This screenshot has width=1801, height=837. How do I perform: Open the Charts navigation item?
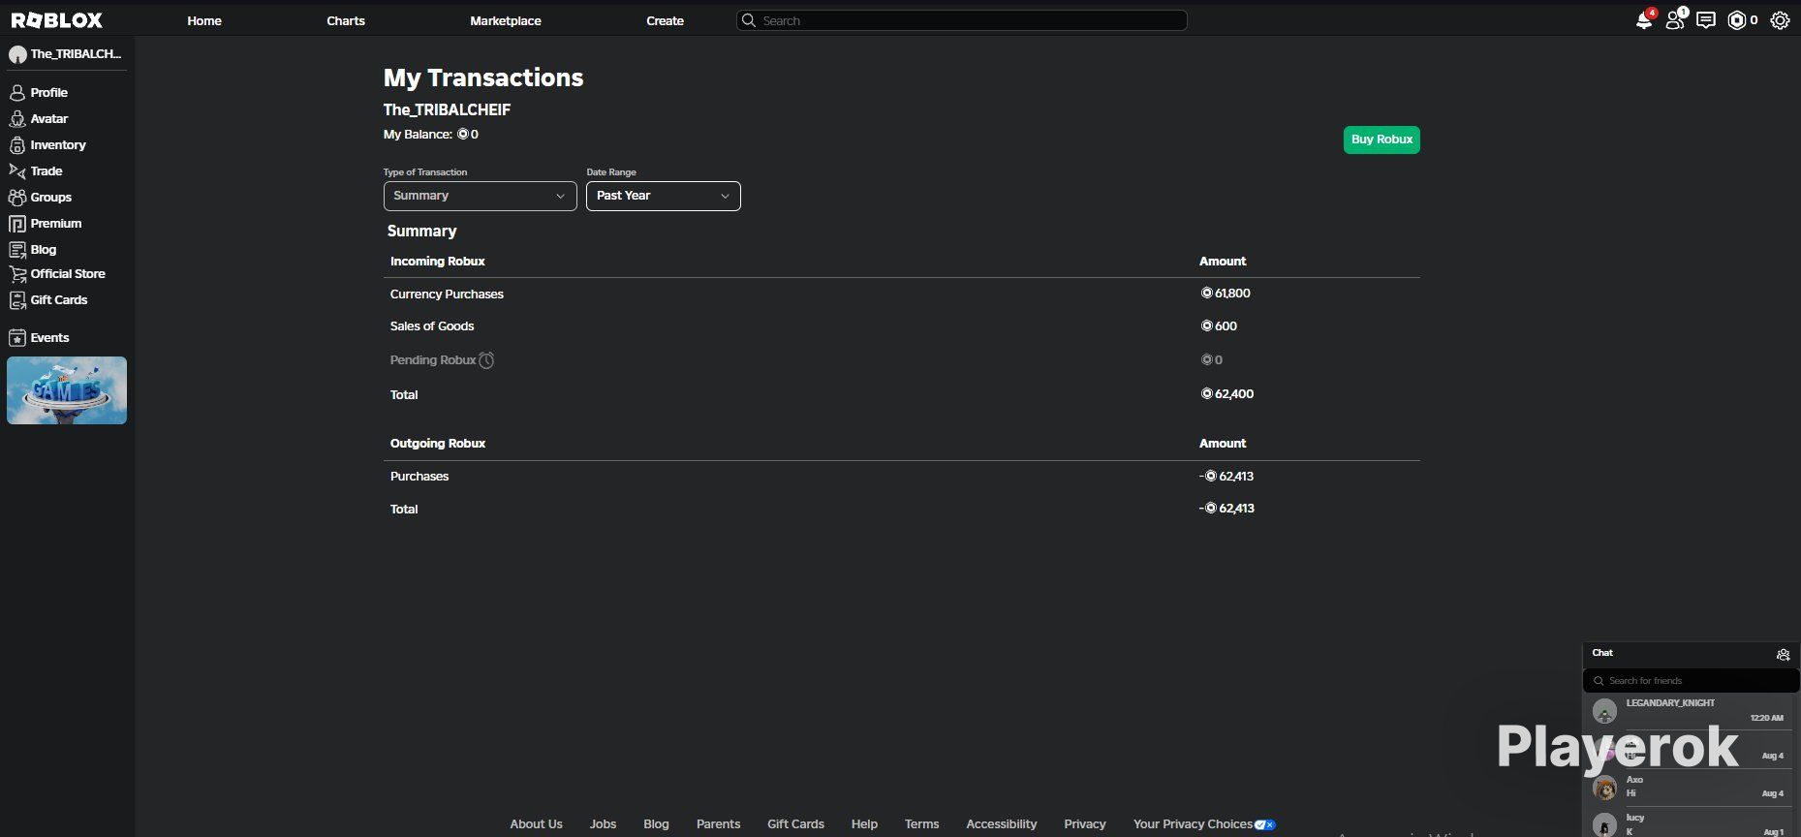pos(346,20)
